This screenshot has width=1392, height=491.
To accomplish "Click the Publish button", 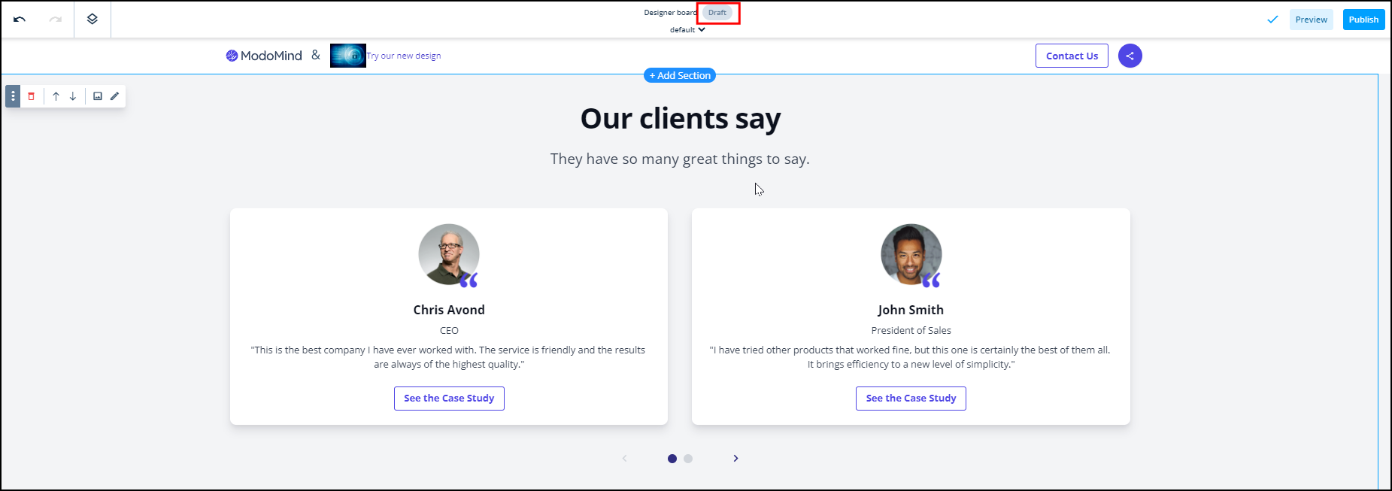I will click(1363, 20).
